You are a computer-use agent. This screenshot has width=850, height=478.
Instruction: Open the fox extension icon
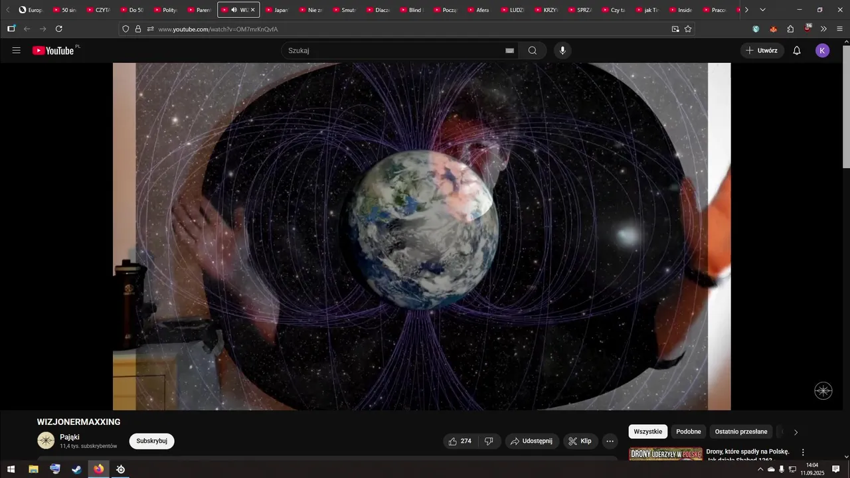point(773,29)
